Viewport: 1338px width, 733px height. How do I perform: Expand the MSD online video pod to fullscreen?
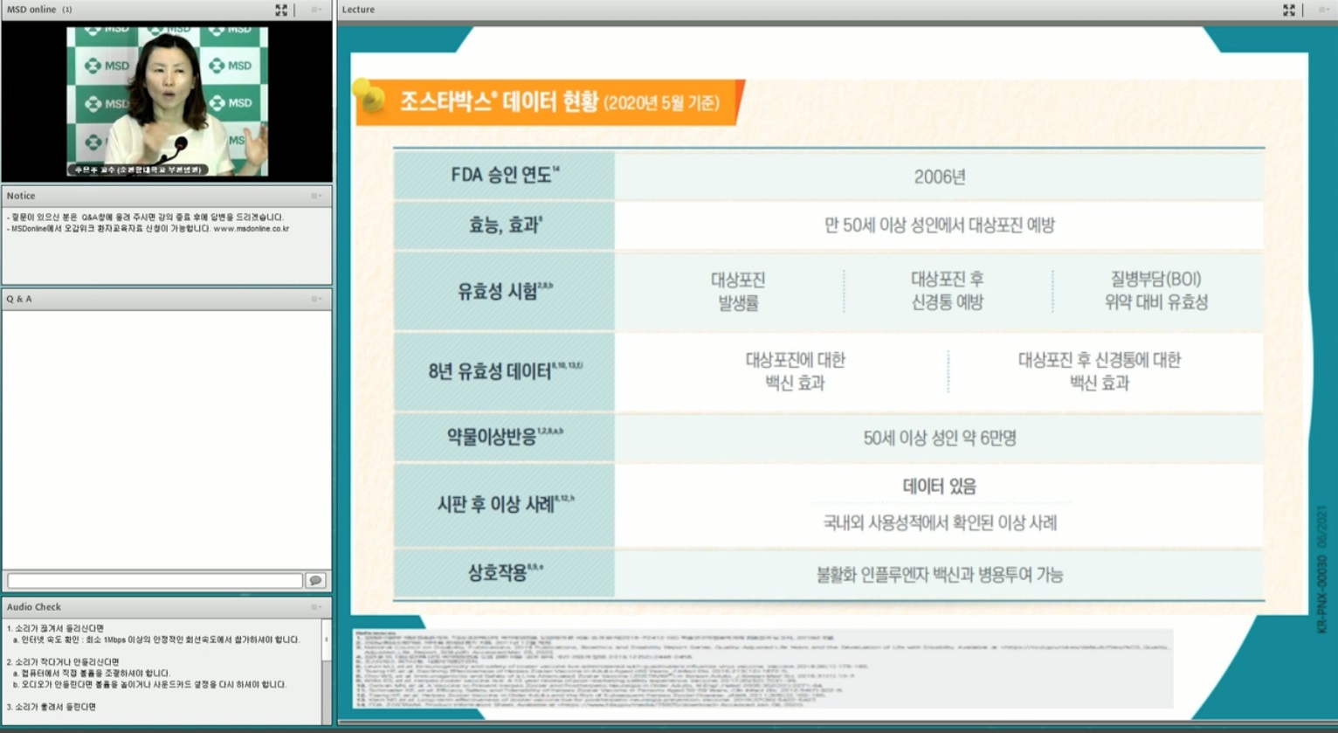tap(281, 10)
